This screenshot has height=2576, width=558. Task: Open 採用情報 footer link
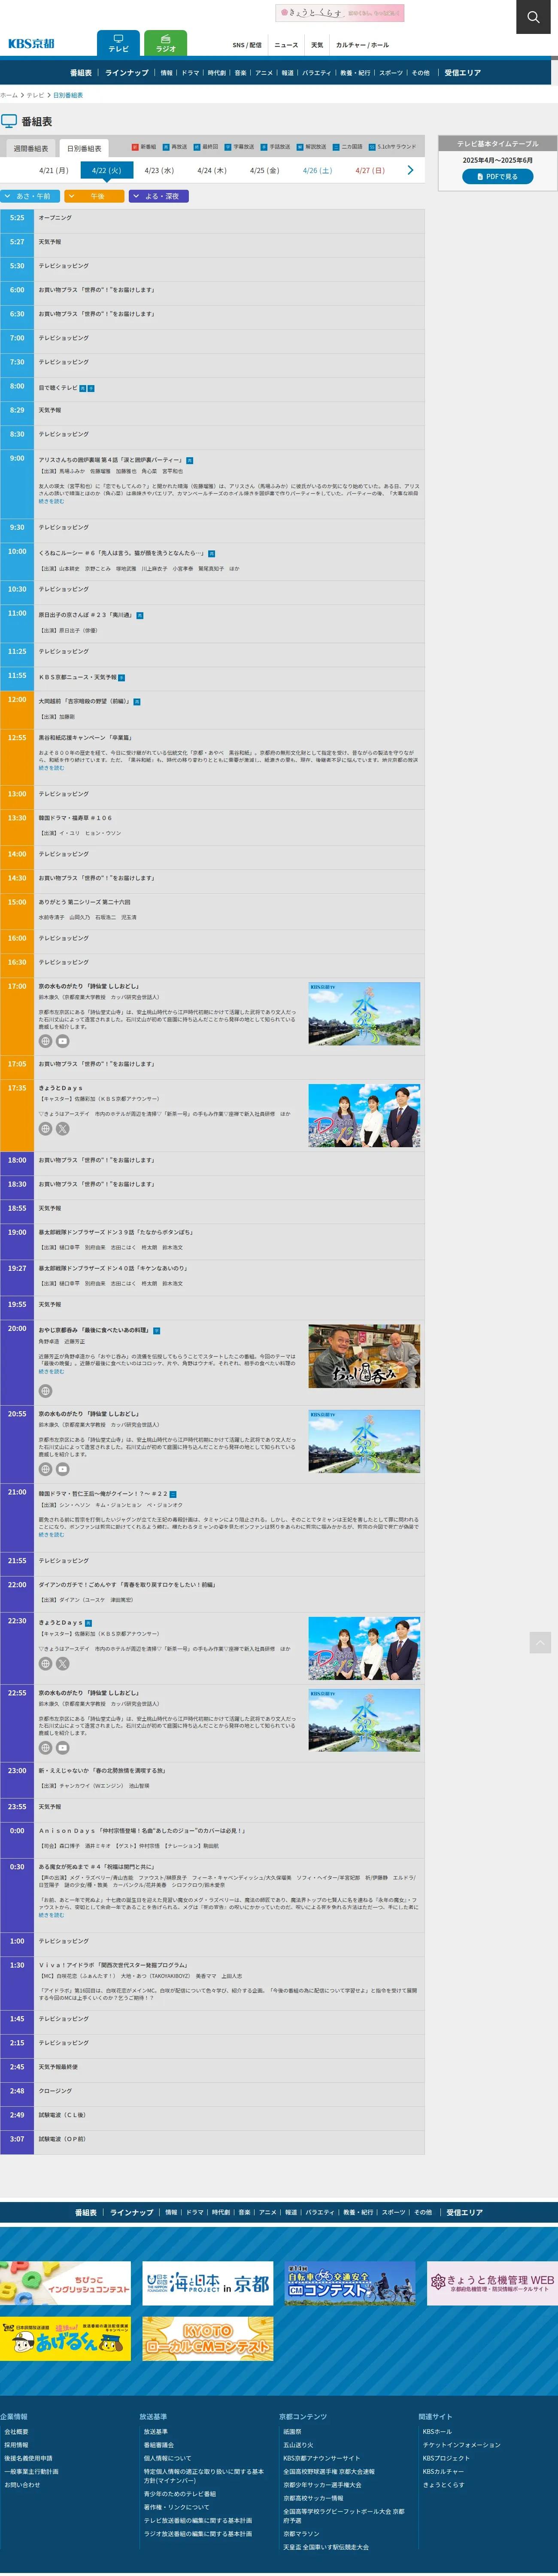[16, 2444]
